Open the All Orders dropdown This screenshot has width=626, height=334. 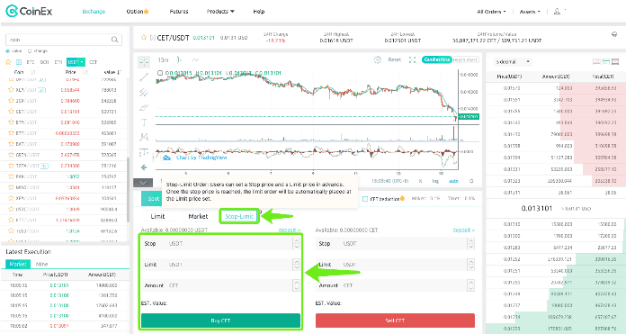[x=491, y=12]
